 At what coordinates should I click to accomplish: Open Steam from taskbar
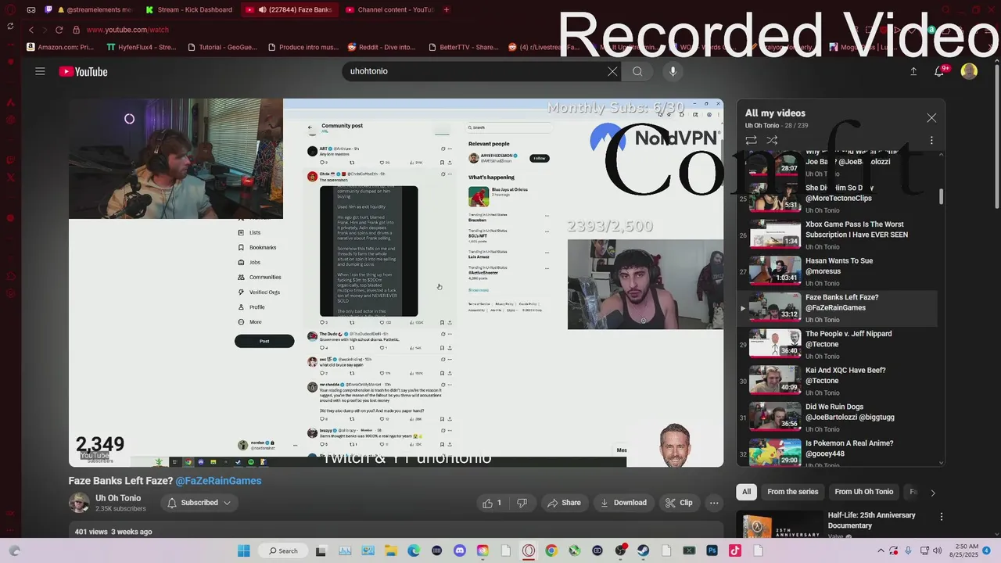(643, 550)
